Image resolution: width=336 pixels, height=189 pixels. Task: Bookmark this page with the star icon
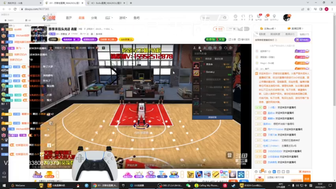(308, 9)
